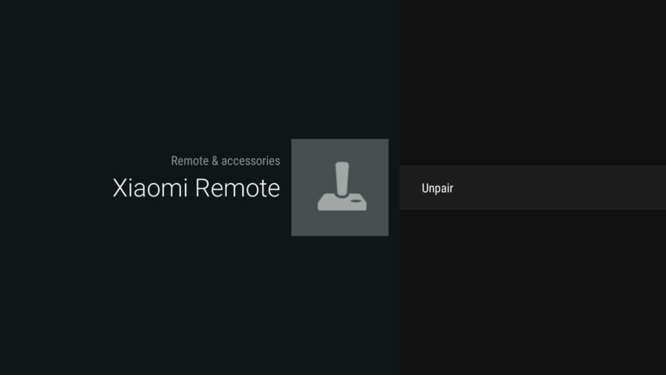Viewport: 666px width, 375px height.
Task: Click the device icon thumbnail
Action: pyautogui.click(x=340, y=187)
